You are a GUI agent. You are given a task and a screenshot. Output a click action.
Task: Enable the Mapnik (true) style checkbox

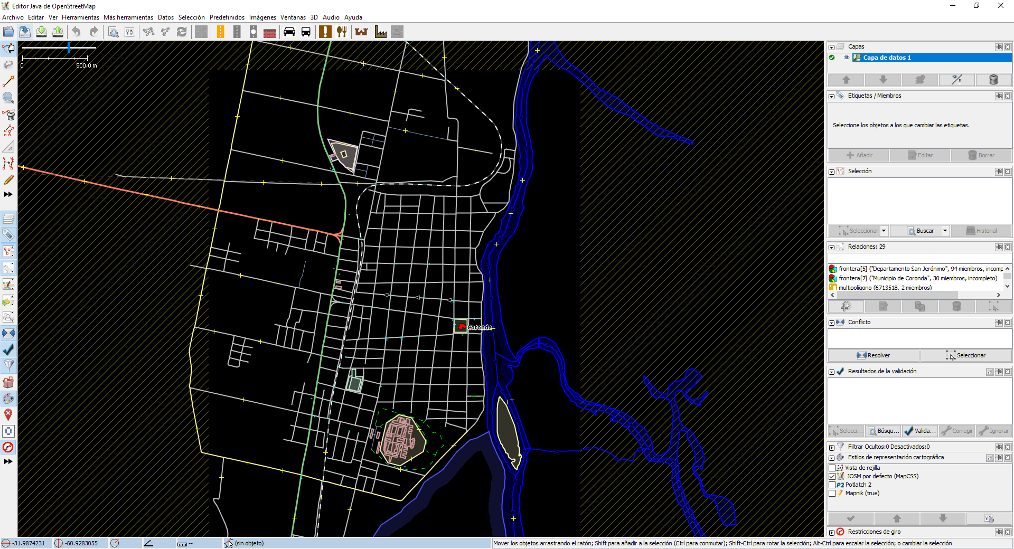tap(832, 493)
